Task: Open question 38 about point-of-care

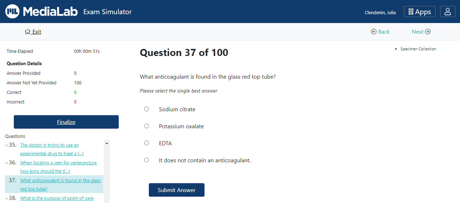Action: click(x=57, y=198)
